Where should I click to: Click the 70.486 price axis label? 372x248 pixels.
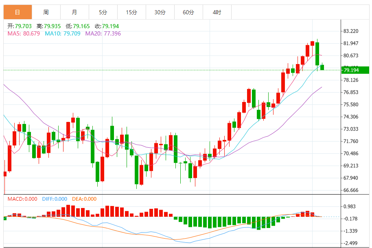[x=351, y=154]
